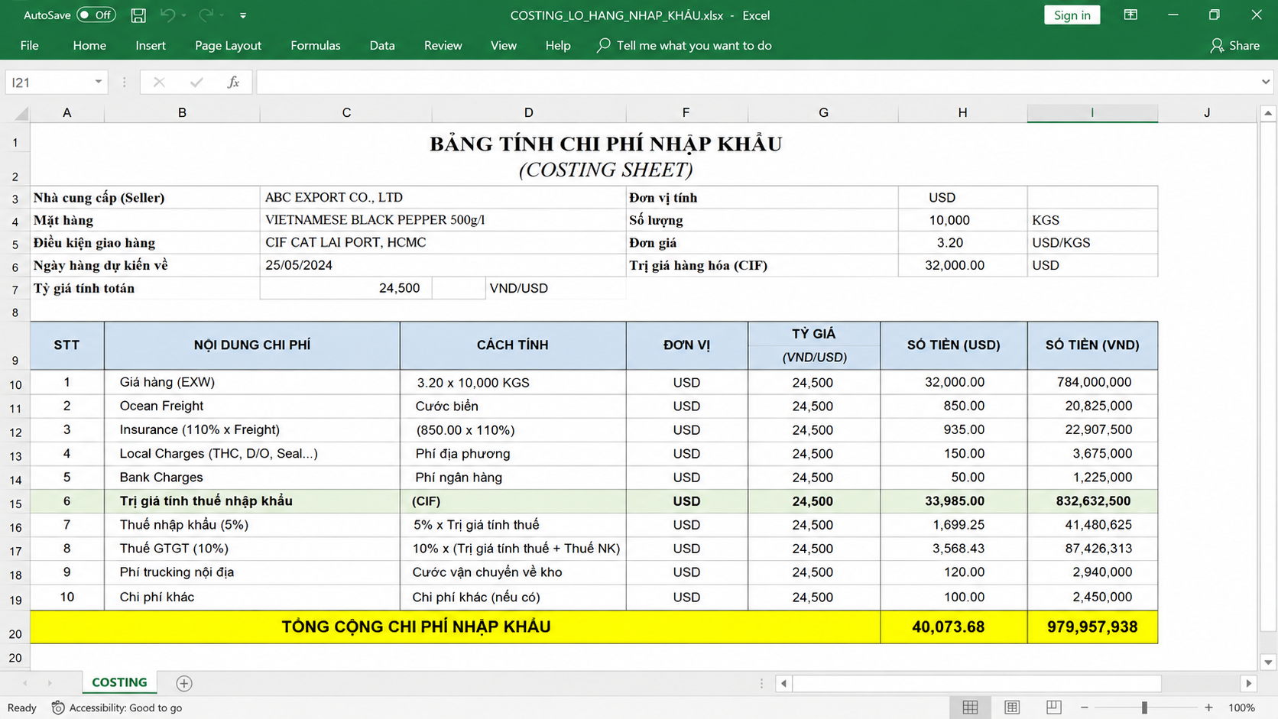Click inside the formula bar
The image size is (1278, 719).
[x=757, y=83]
